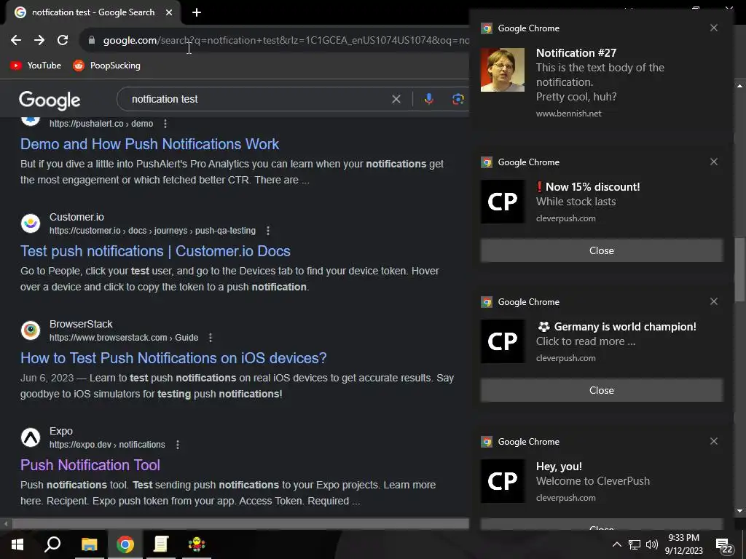Click the network tray icon
This screenshot has width=746, height=559.
pos(635,544)
